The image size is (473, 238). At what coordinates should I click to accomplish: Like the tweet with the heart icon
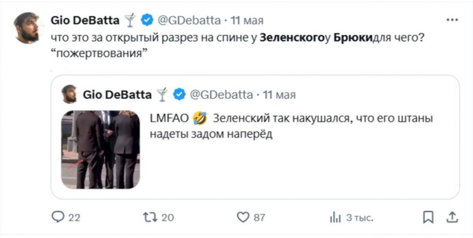click(242, 217)
